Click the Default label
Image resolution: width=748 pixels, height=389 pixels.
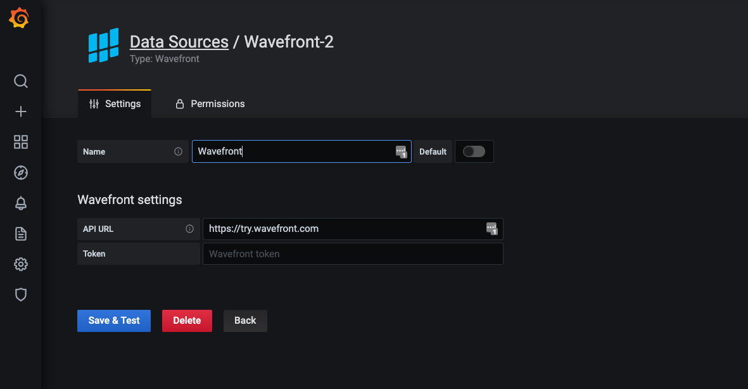coord(433,151)
